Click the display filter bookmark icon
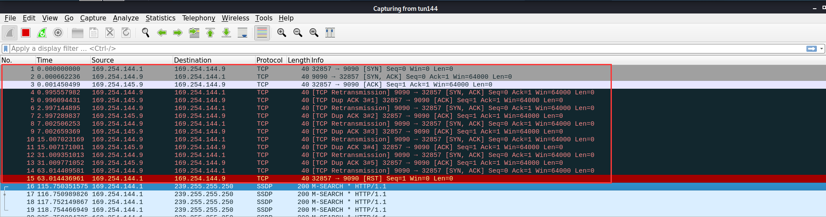 [x=6, y=49]
